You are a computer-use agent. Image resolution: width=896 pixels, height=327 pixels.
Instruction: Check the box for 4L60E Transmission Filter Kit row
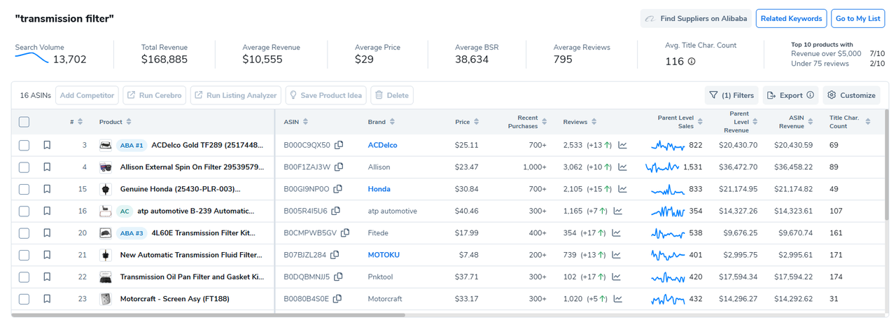click(24, 232)
